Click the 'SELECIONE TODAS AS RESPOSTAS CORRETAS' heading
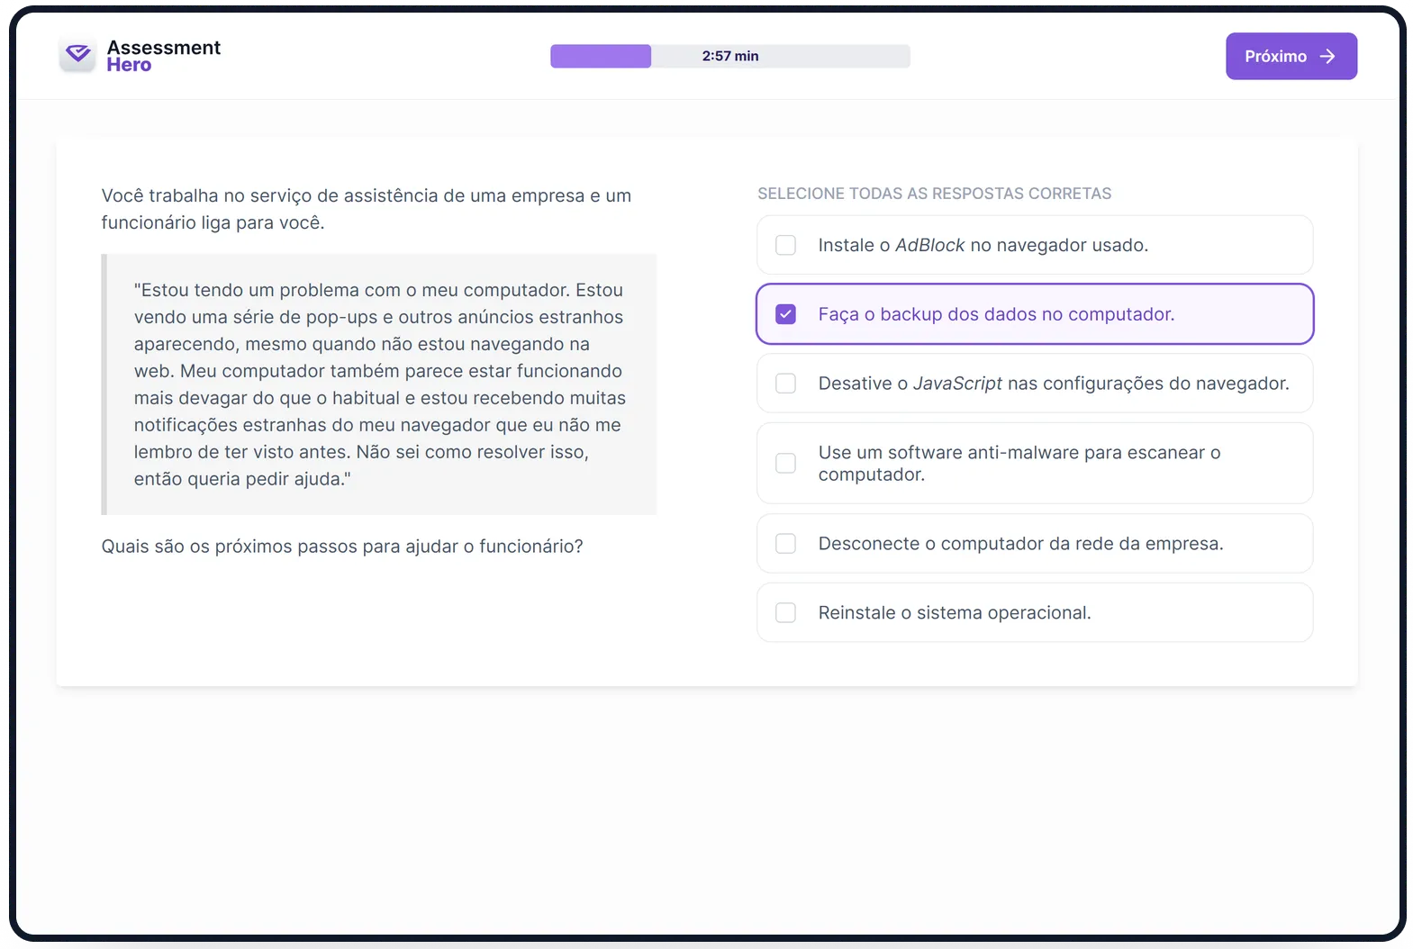 coord(934,194)
